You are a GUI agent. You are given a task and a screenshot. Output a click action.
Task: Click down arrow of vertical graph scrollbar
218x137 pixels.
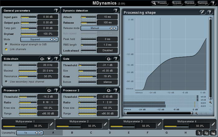coord(211,99)
